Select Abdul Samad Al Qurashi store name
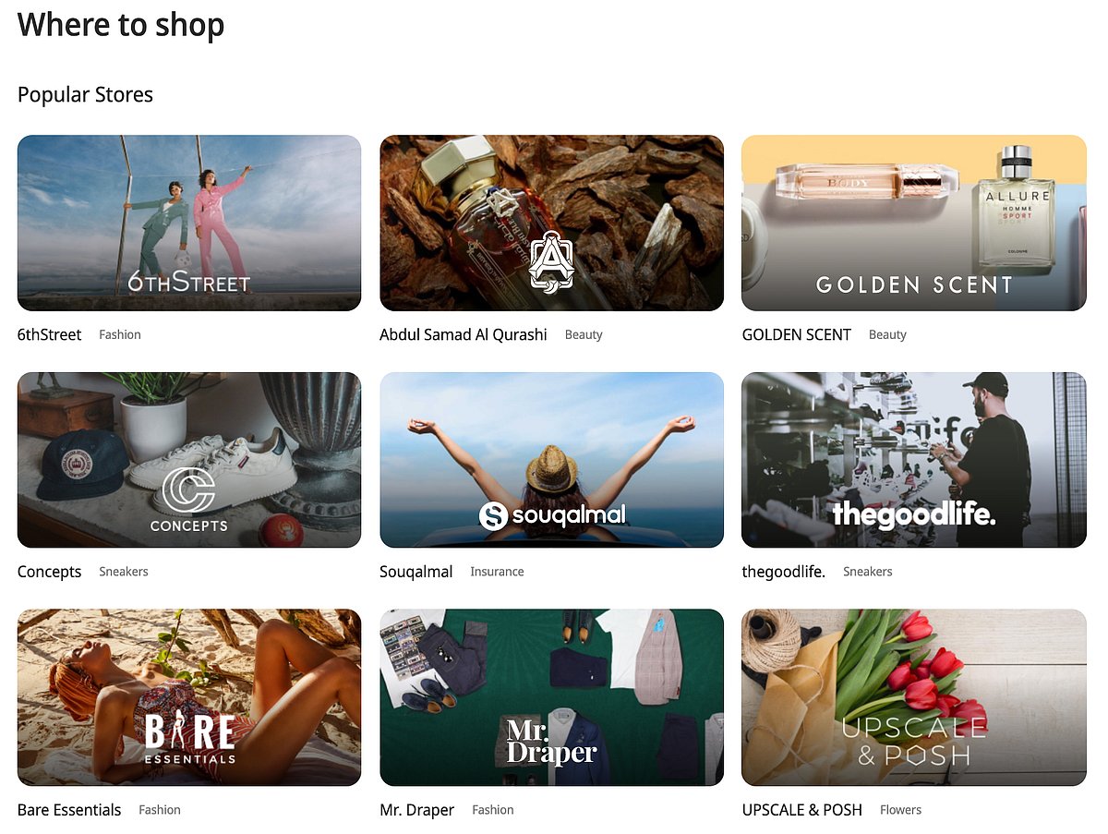The image size is (1108, 834). (464, 334)
